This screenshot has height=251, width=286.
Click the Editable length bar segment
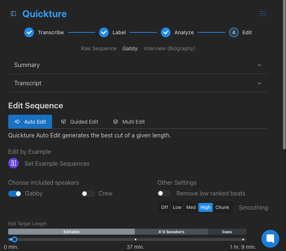pyautogui.click(x=71, y=232)
